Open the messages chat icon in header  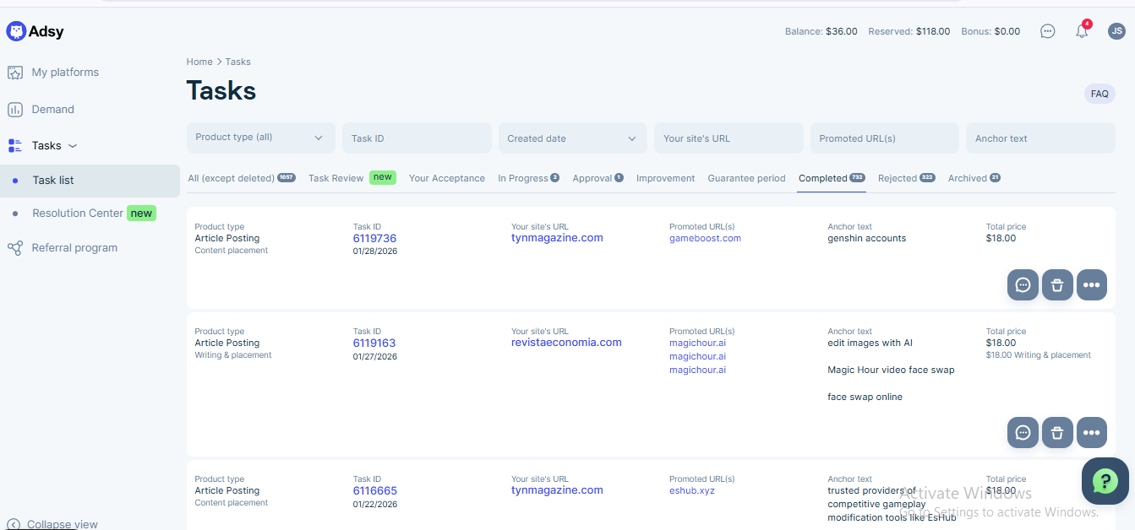point(1047,31)
